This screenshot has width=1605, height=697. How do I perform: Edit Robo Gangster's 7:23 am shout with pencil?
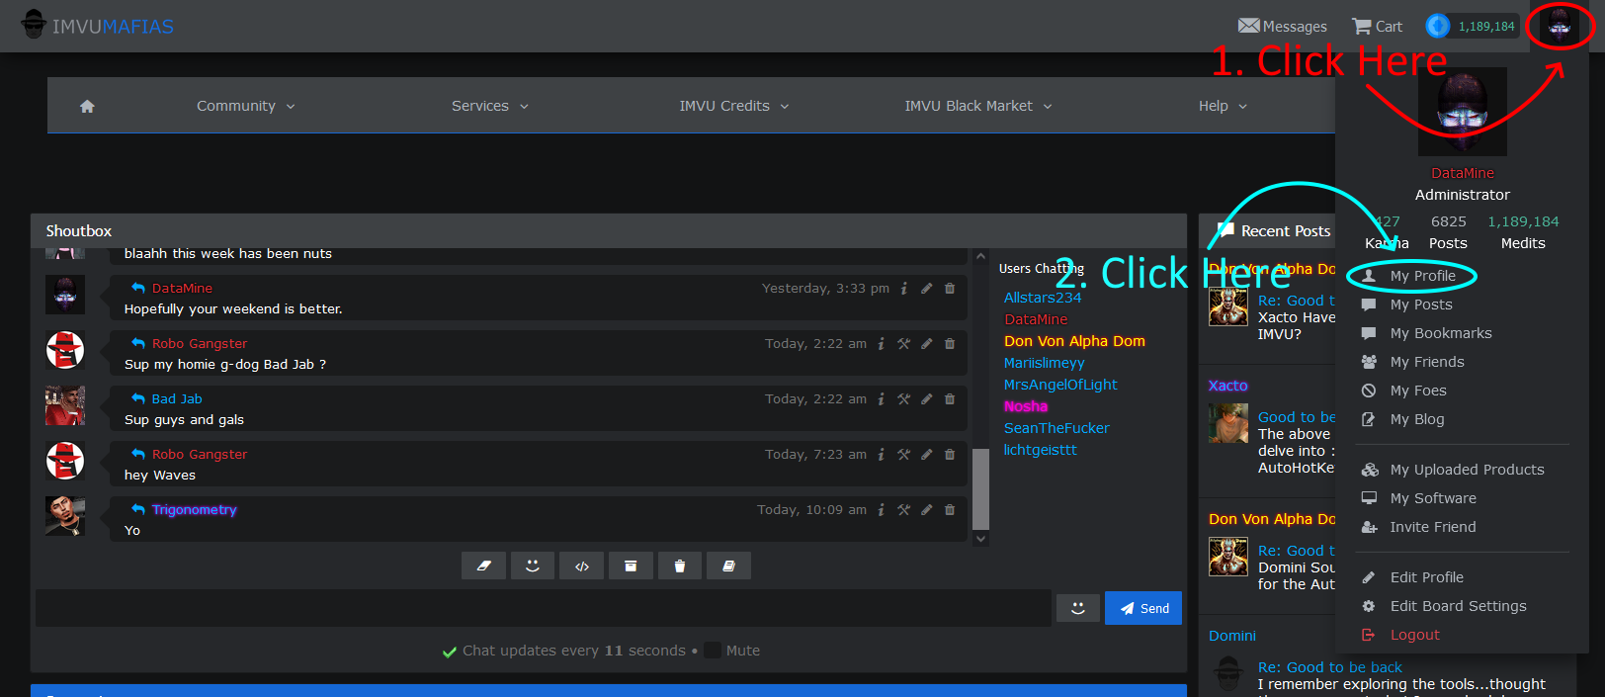click(927, 455)
